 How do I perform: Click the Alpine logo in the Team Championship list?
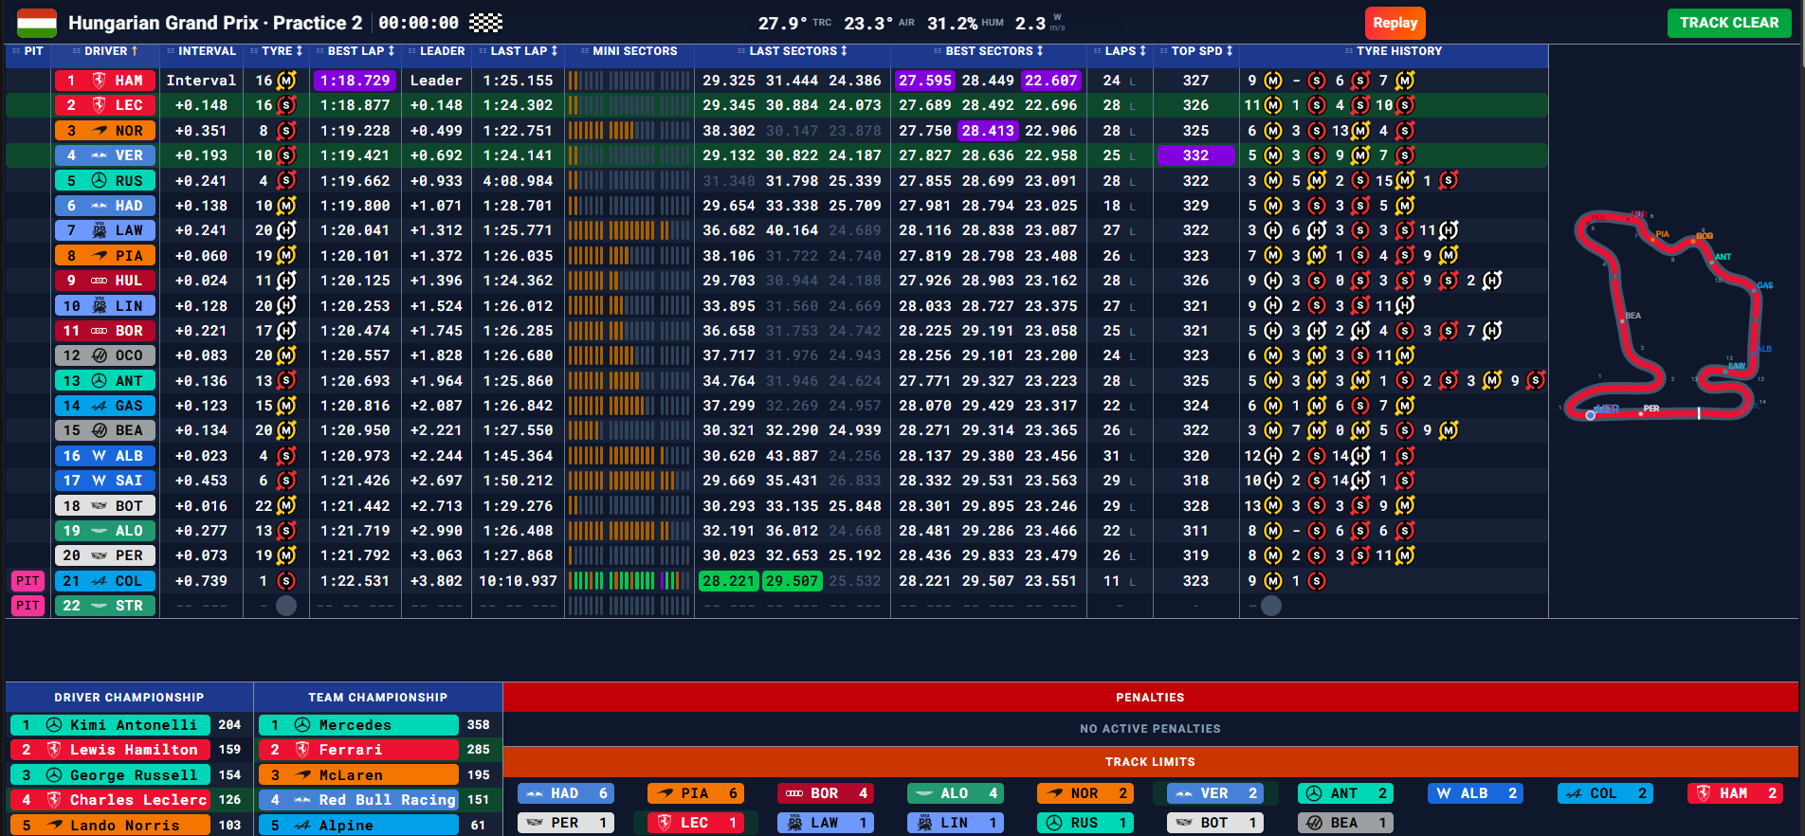point(302,826)
